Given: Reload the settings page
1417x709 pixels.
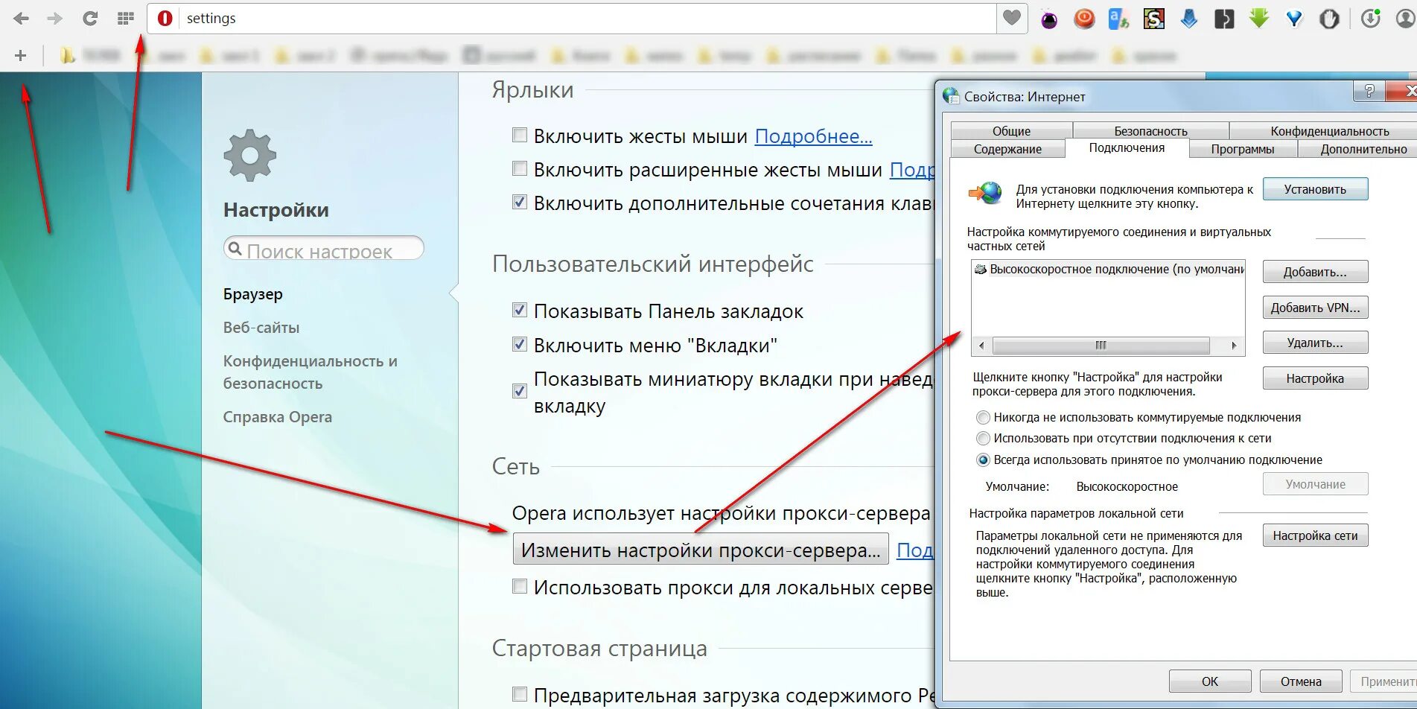Looking at the screenshot, I should pyautogui.click(x=90, y=19).
